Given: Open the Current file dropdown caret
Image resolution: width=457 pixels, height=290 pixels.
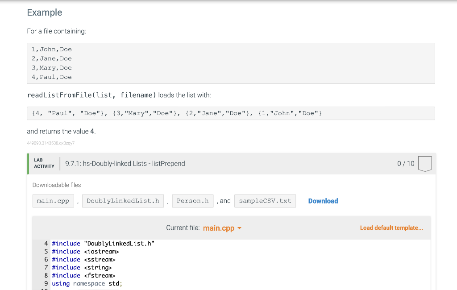Looking at the screenshot, I should 239,228.
